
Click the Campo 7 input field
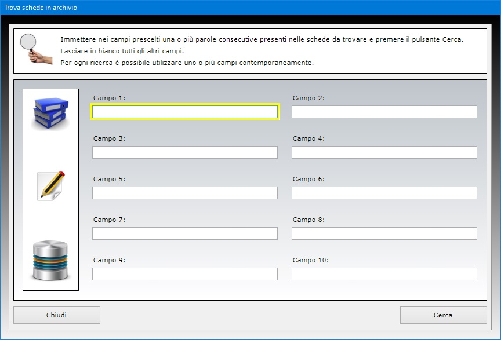185,233
